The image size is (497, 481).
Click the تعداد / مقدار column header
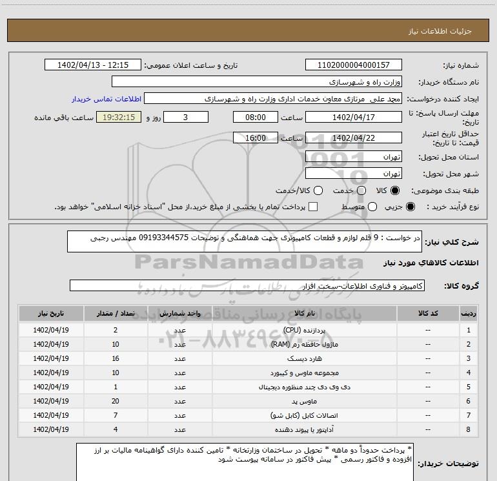116,313
